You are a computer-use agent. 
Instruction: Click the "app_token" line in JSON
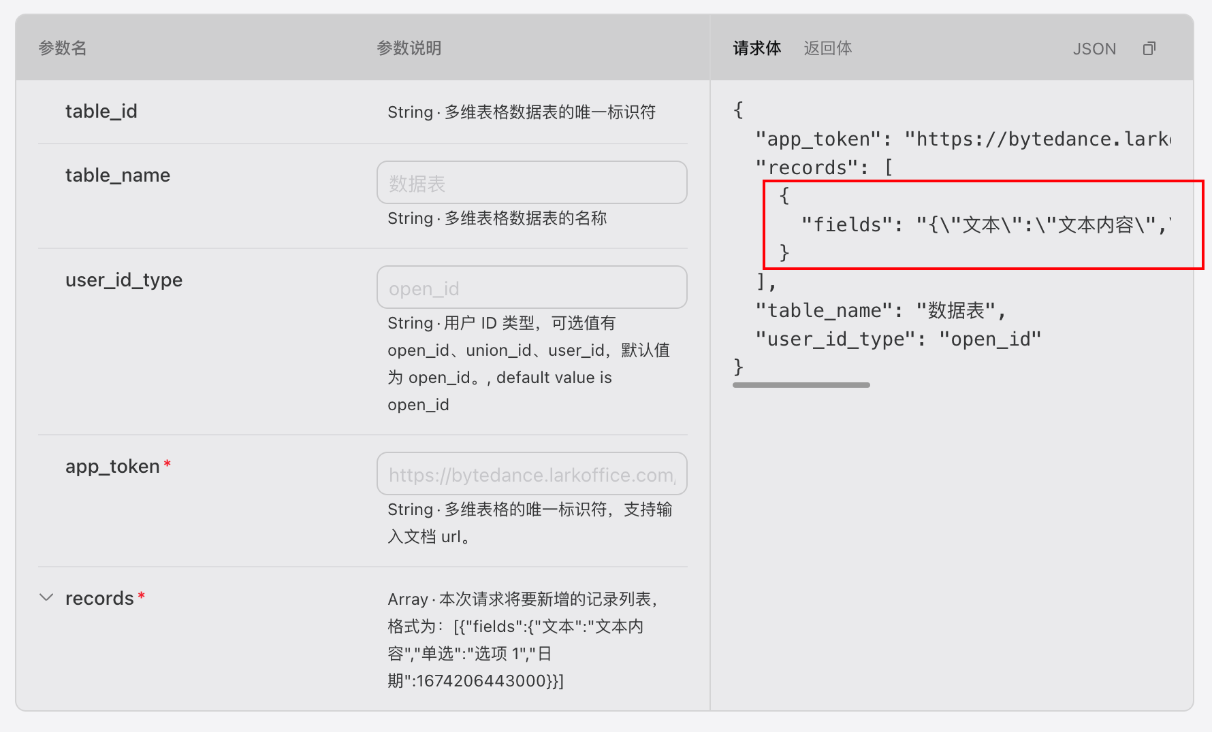click(x=963, y=139)
